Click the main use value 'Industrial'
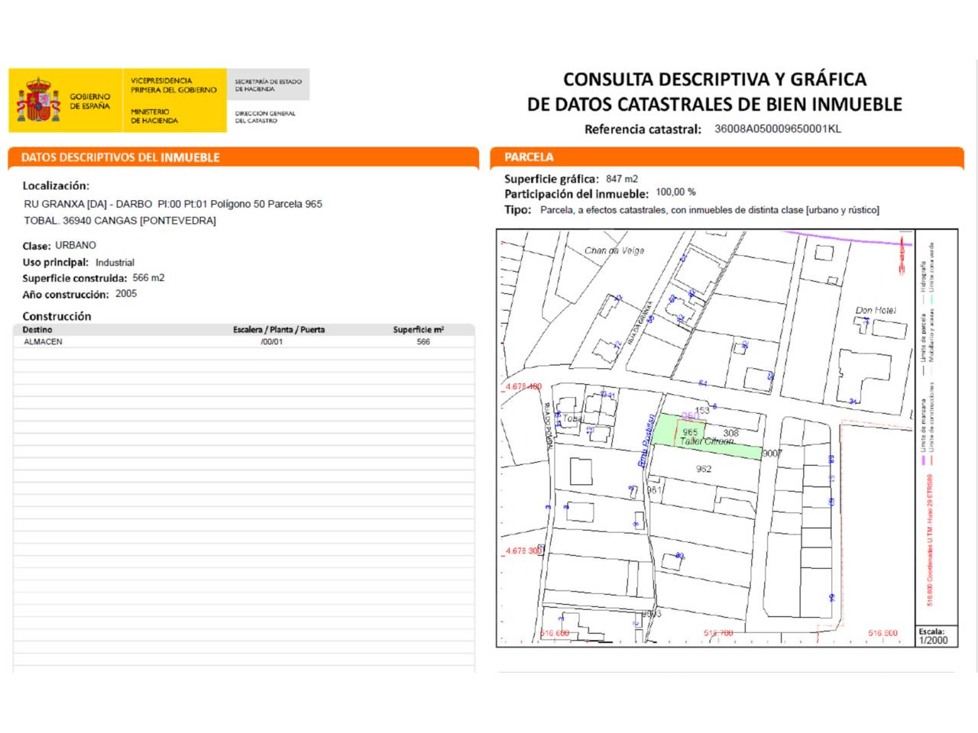Screen dimensions: 978x733 click(x=115, y=262)
